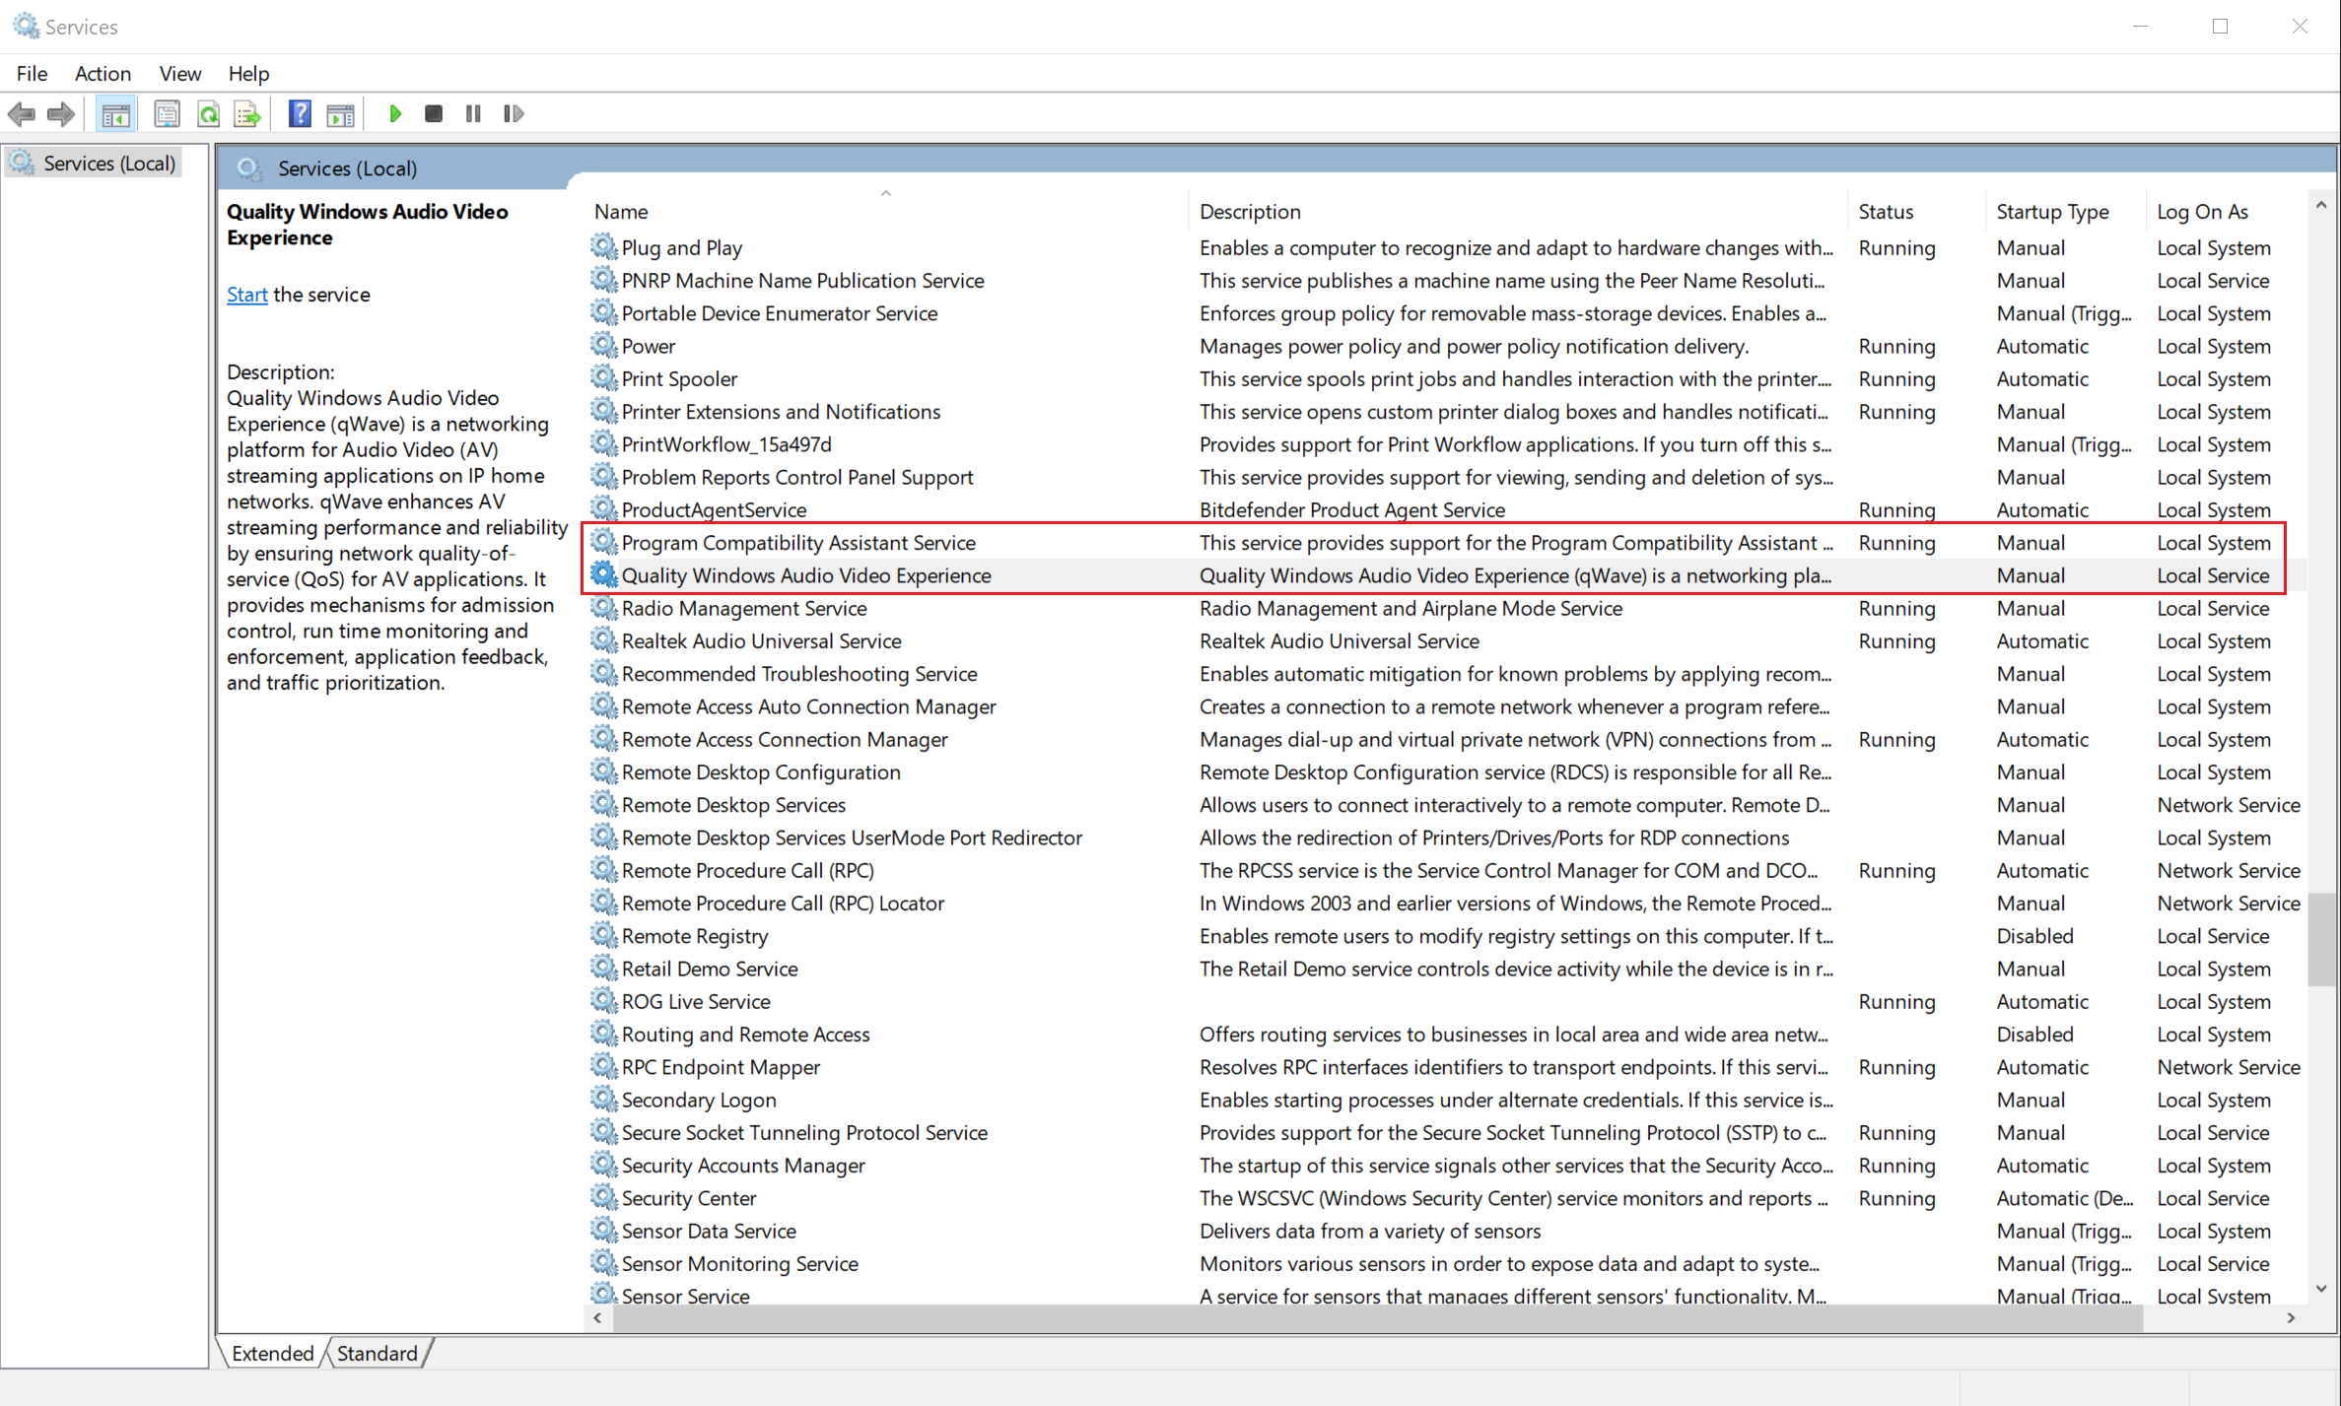Click gear icon beside Remote Registry
Screen dimensions: 2341x1406
click(604, 935)
